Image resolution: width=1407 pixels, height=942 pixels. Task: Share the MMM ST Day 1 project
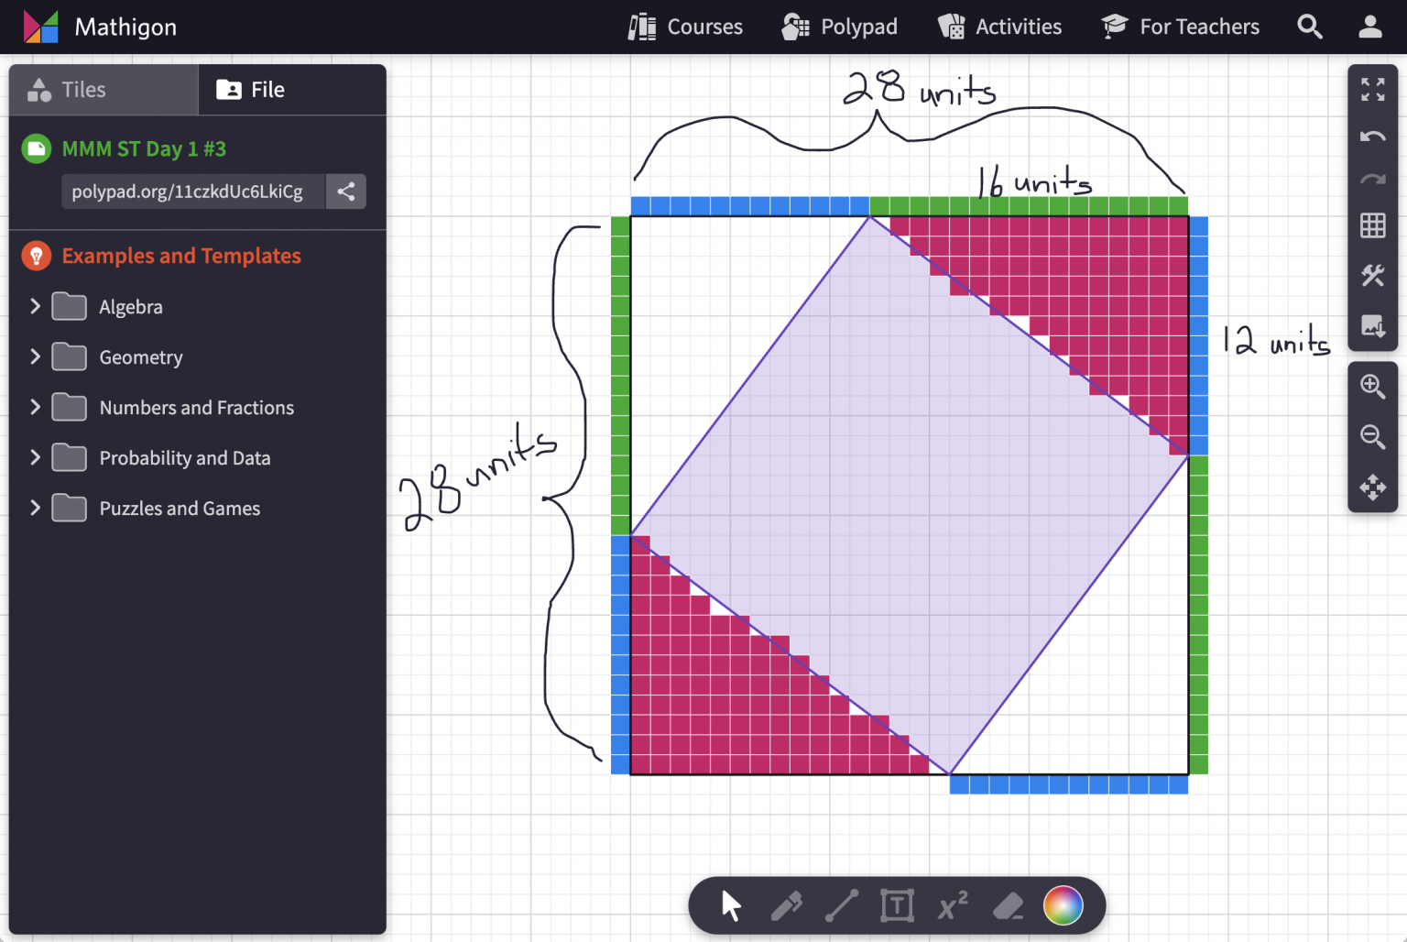pyautogui.click(x=346, y=192)
